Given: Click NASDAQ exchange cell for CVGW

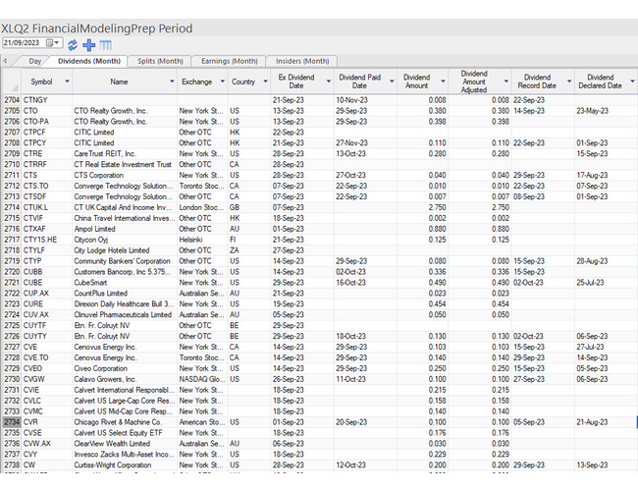Looking at the screenshot, I should tap(202, 379).
